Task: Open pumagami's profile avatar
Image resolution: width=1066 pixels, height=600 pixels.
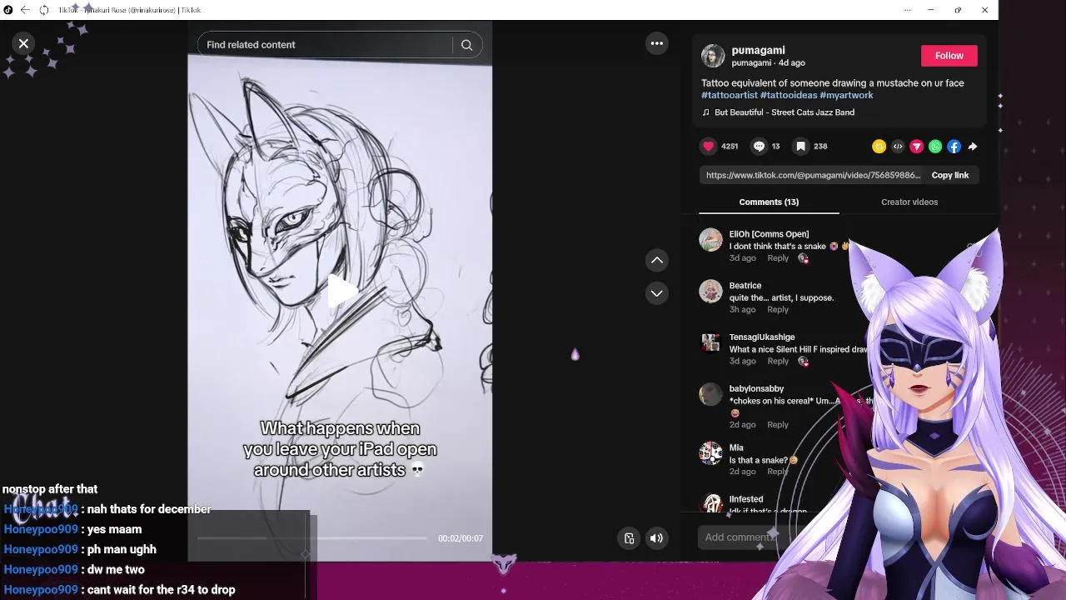Action: [713, 56]
